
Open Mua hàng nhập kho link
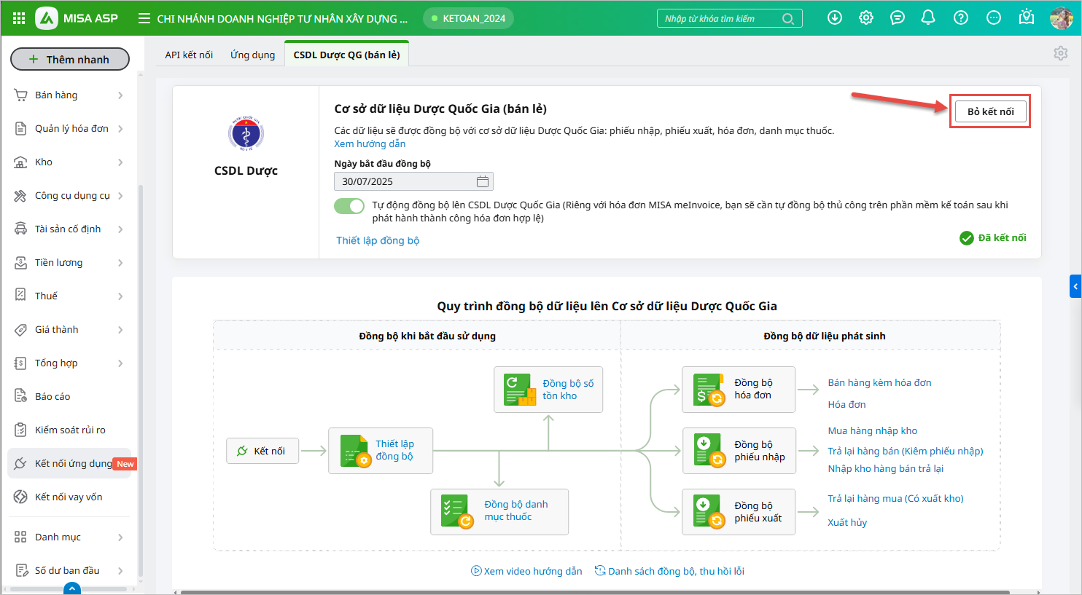[873, 430]
